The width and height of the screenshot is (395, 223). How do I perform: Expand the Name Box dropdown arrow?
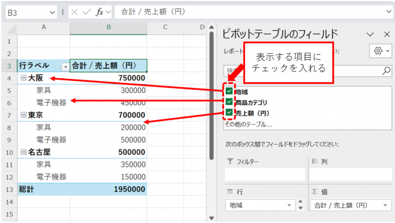point(53,12)
